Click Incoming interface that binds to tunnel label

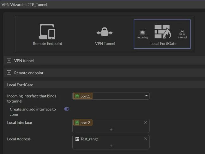coord(32,98)
